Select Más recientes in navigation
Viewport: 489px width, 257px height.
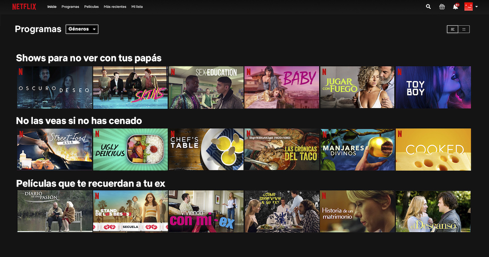(x=115, y=7)
